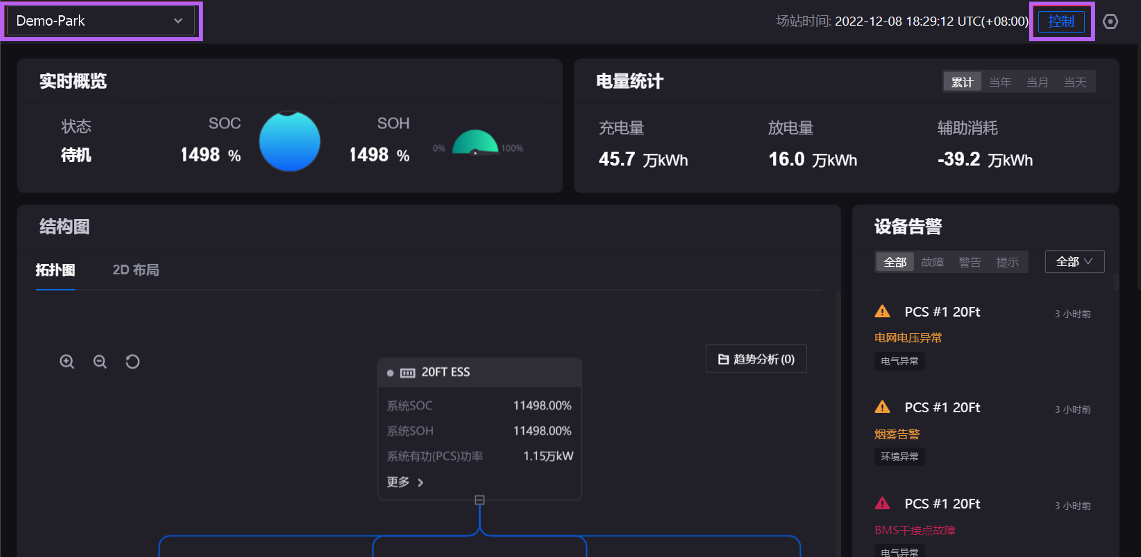Click the 烟雾告警 warning triangle icon
1141x557 pixels.
pyautogui.click(x=882, y=407)
